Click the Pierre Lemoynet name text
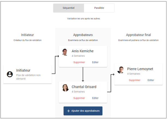Screen dimensions: 168x119 [140, 69]
